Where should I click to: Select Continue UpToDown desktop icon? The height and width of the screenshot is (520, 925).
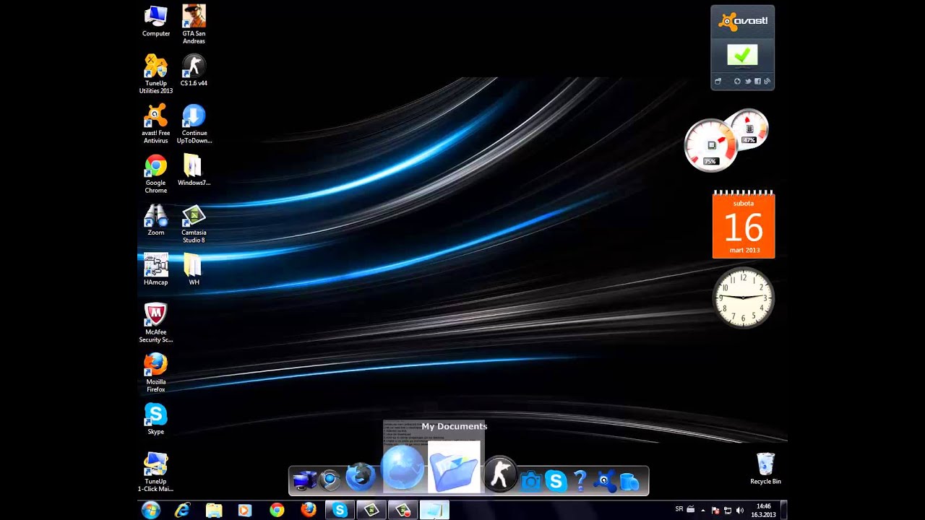194,123
